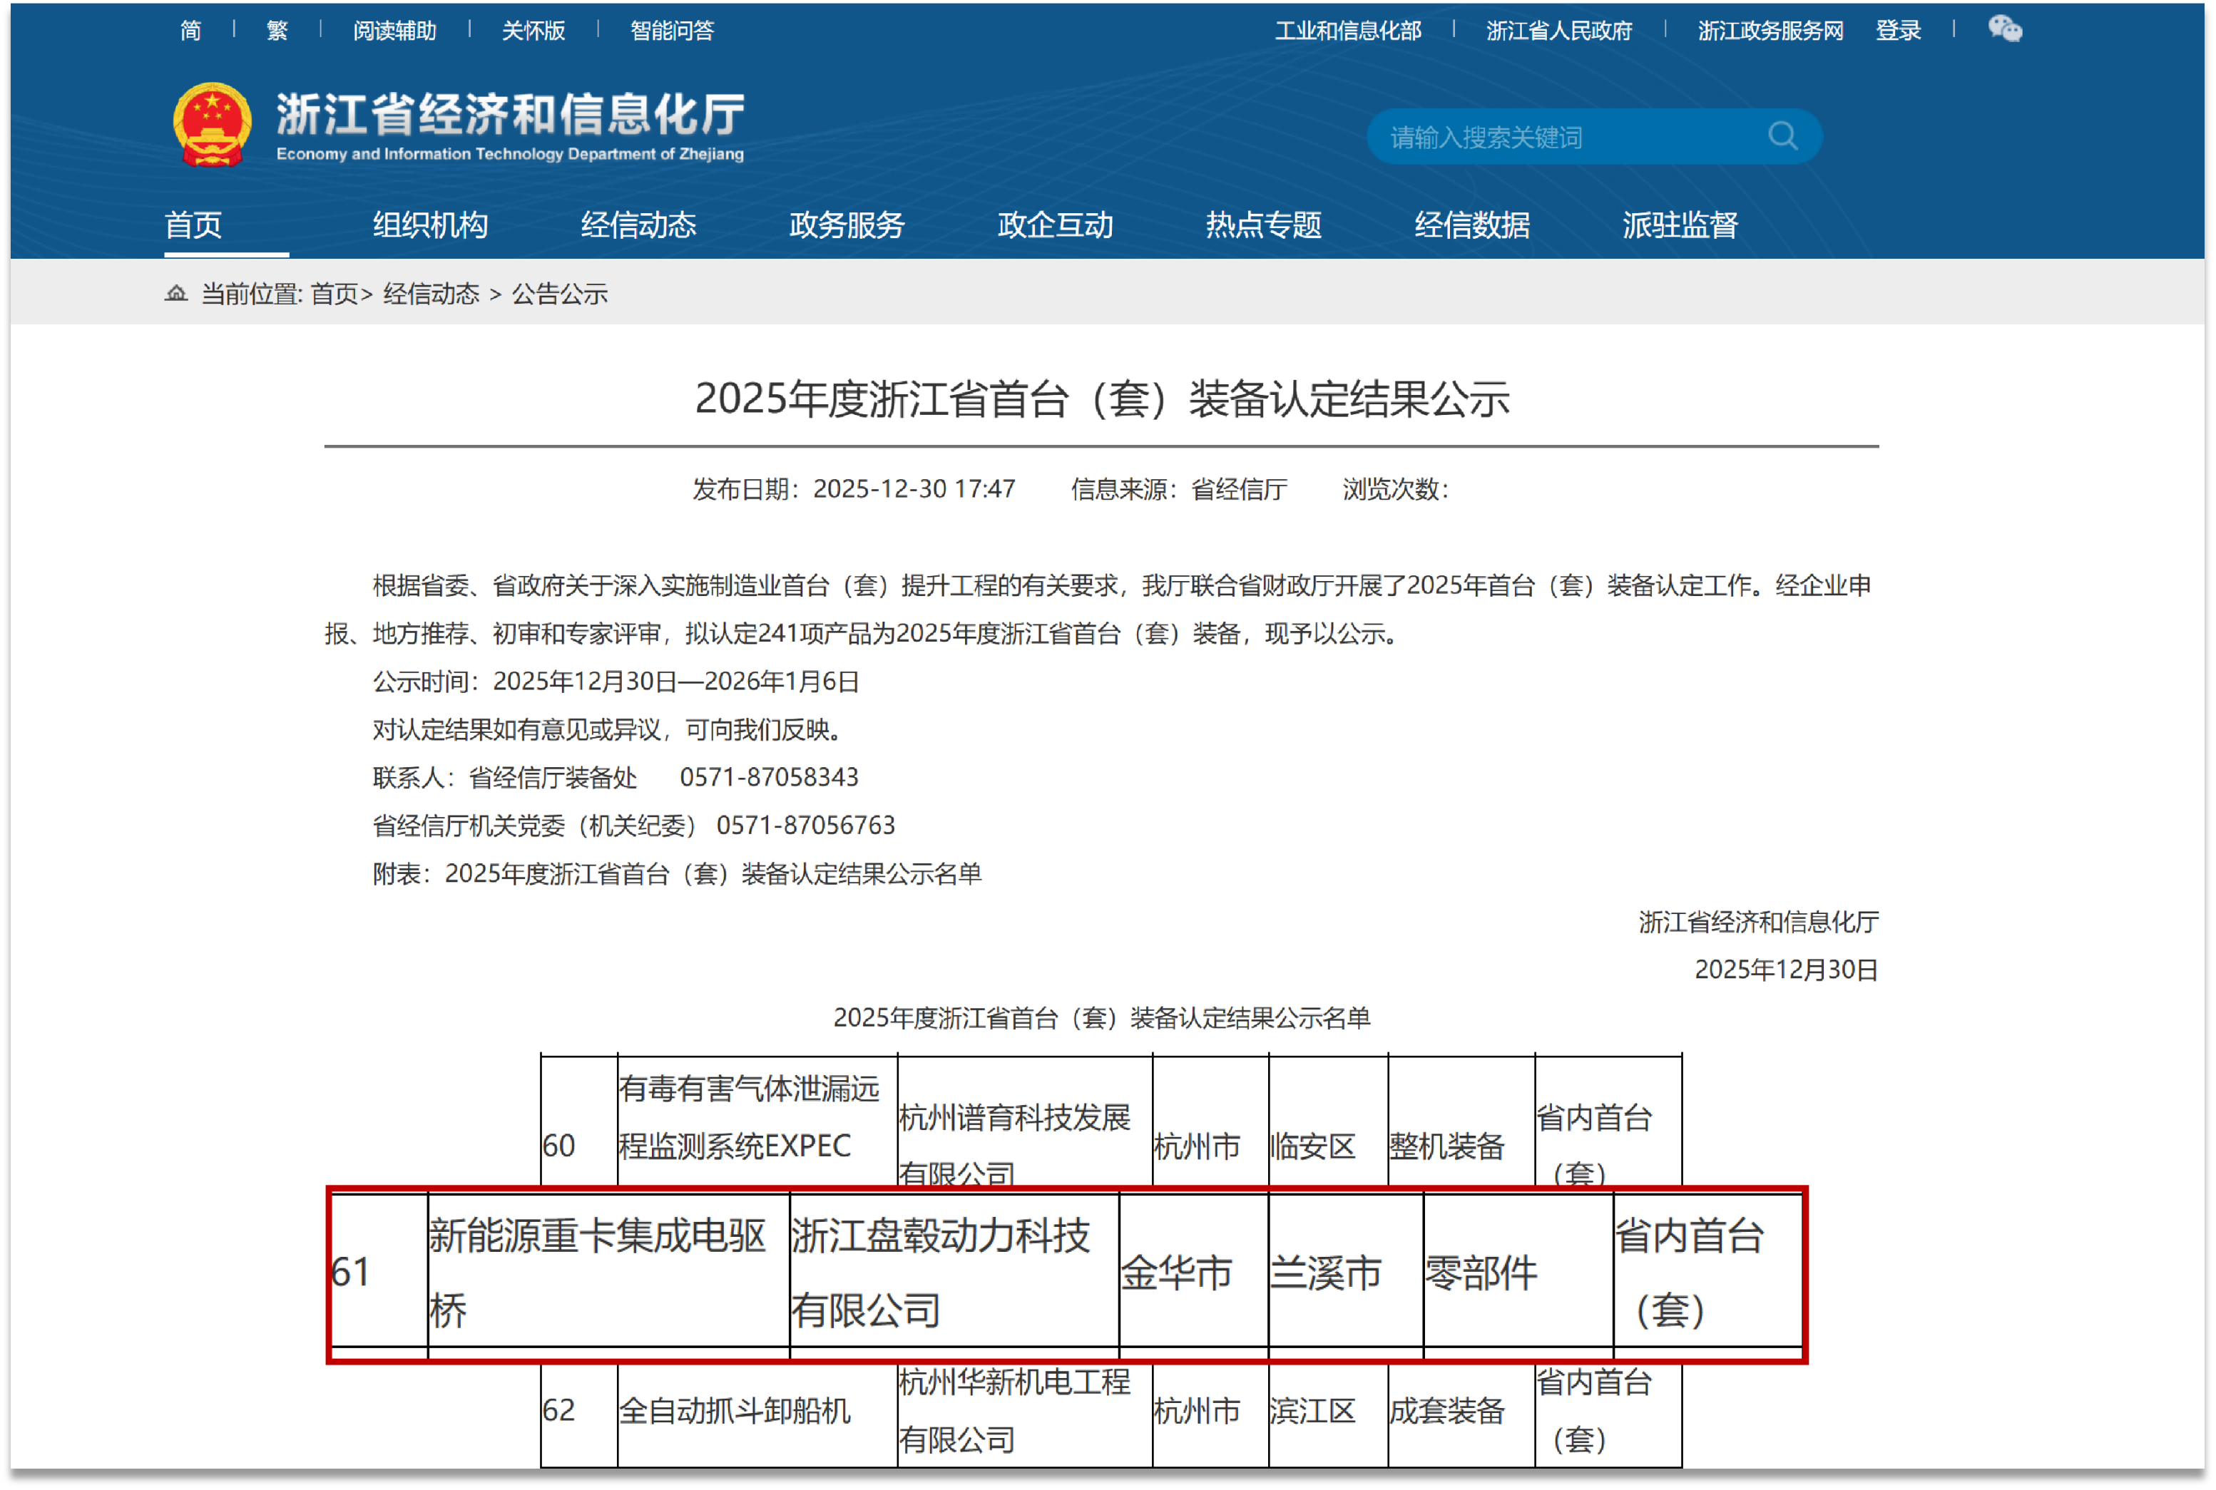Click 登录 to log in

point(1899,29)
